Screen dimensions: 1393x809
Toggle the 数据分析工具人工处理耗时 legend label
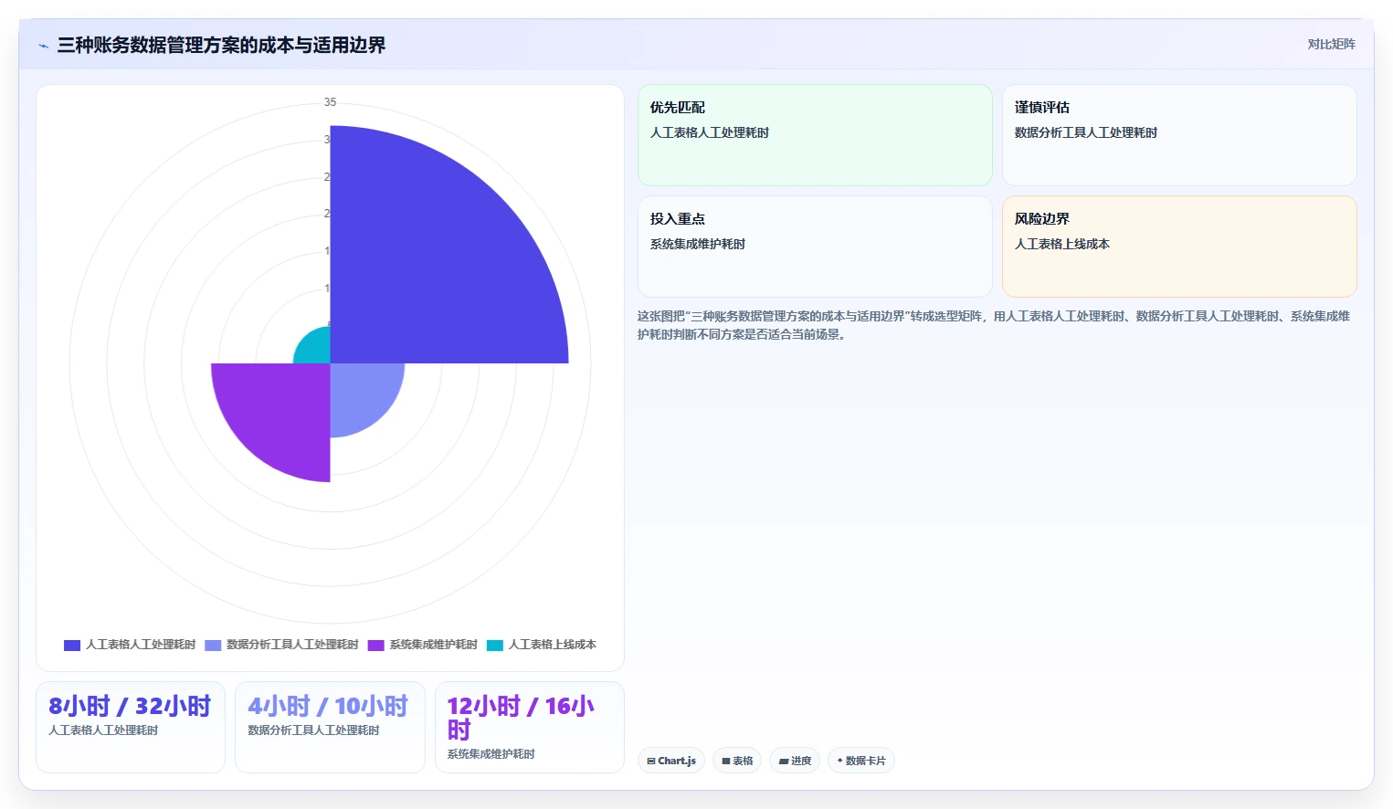(292, 645)
